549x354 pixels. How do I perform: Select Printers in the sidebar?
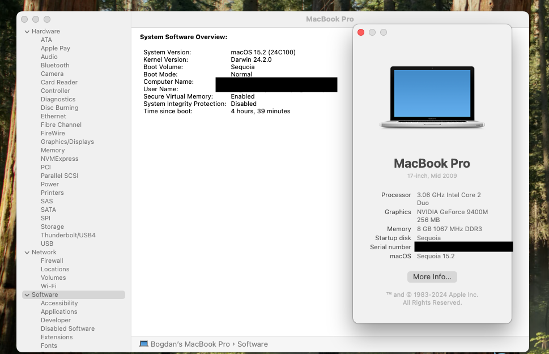[x=52, y=193]
